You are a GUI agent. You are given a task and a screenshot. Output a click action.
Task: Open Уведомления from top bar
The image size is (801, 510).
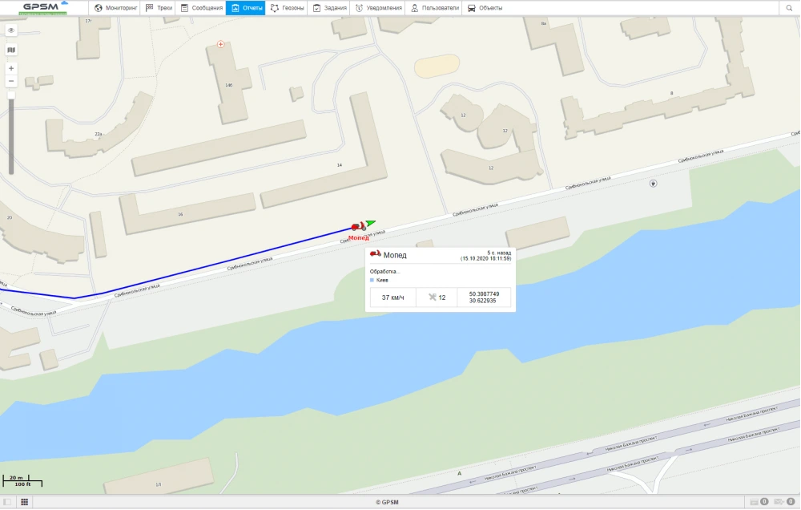[x=378, y=8]
